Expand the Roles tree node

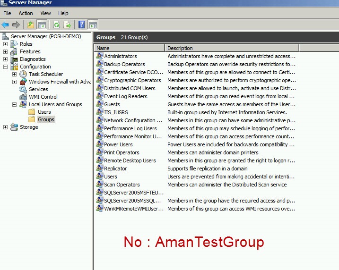pyautogui.click(x=5, y=44)
